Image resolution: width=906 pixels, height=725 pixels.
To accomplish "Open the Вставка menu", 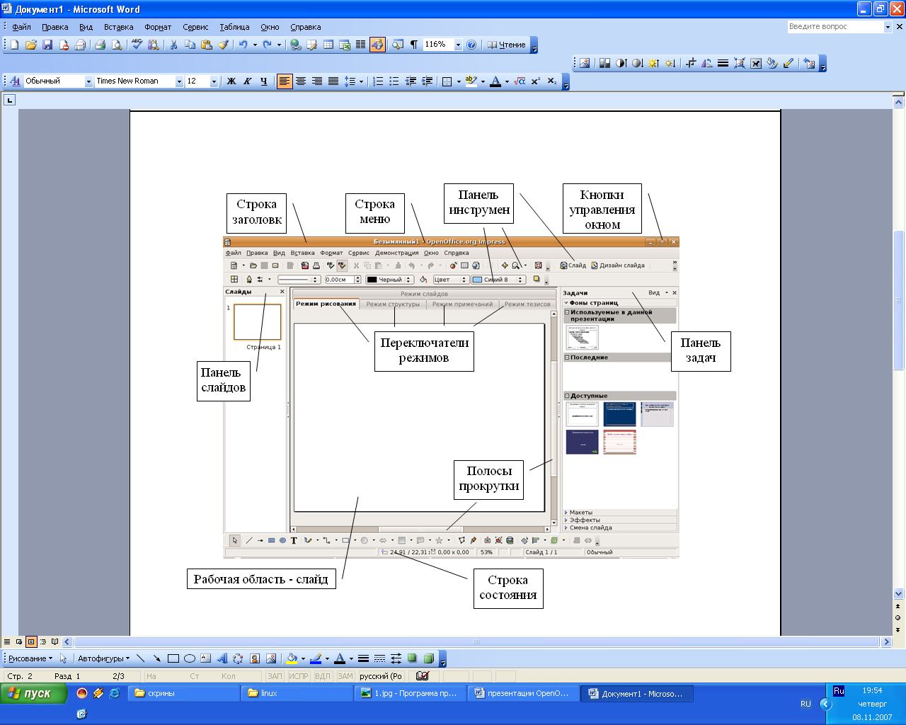I will tap(118, 27).
